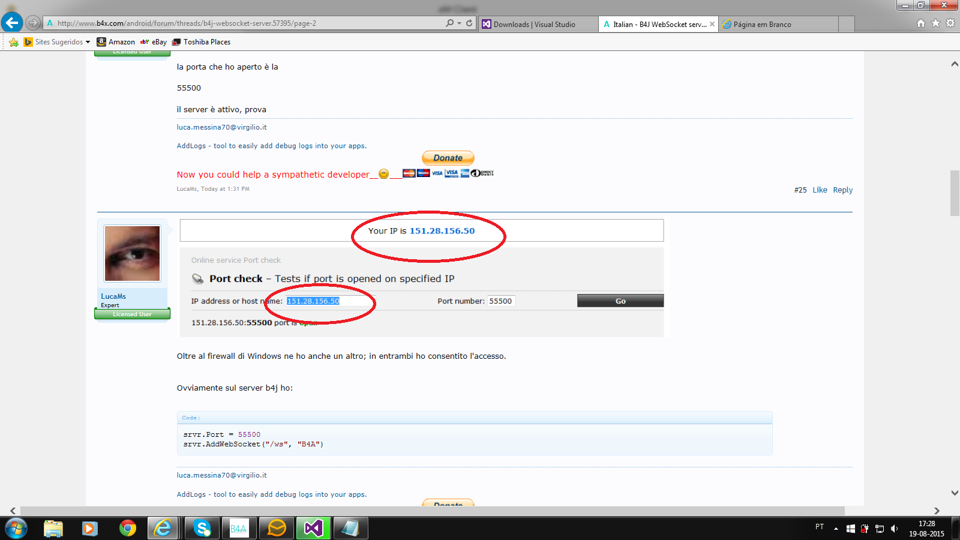960x540 pixels.
Task: Open the Windows Start menu orb
Action: (16, 529)
